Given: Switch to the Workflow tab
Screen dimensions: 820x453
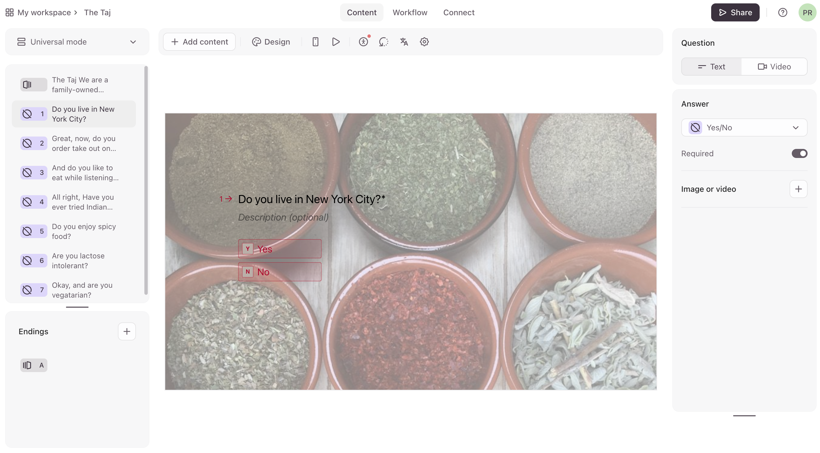Looking at the screenshot, I should point(410,12).
